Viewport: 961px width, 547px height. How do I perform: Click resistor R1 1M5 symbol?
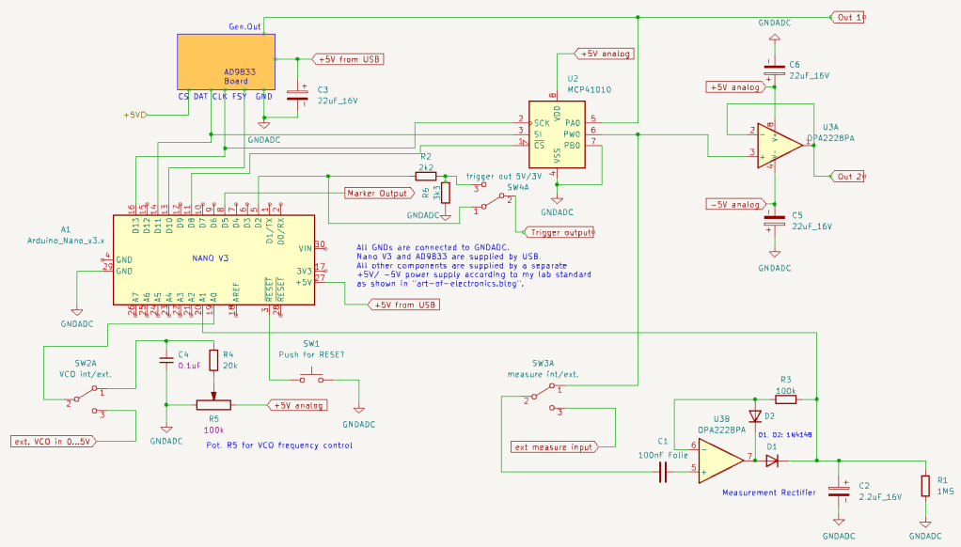tap(926, 486)
